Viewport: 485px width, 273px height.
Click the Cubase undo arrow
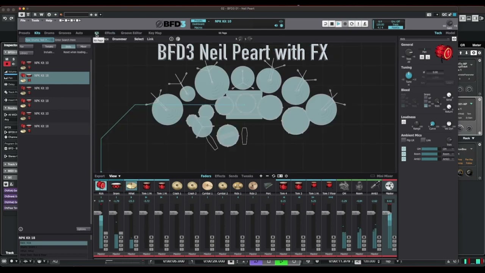click(5, 18)
